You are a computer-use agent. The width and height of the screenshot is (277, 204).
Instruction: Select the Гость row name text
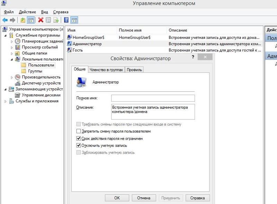(x=78, y=50)
